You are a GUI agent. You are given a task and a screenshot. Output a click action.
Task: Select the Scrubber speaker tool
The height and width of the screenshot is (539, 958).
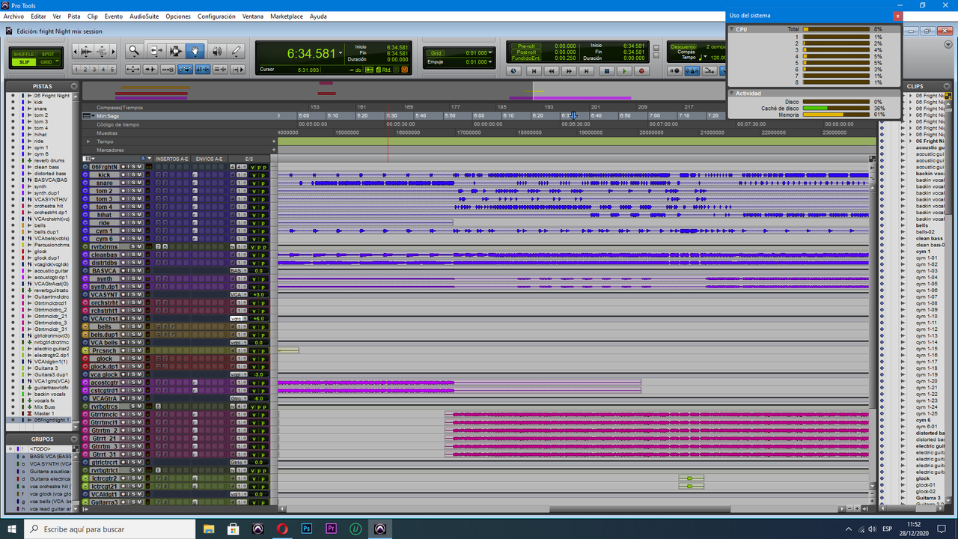click(217, 51)
